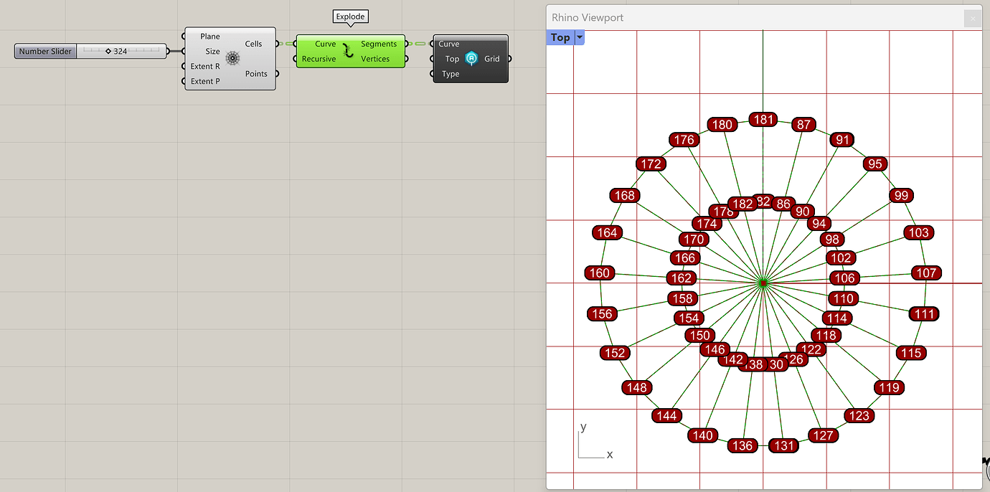The height and width of the screenshot is (492, 990).
Task: Click the teal icon on the Grid component
Action: coord(471,59)
